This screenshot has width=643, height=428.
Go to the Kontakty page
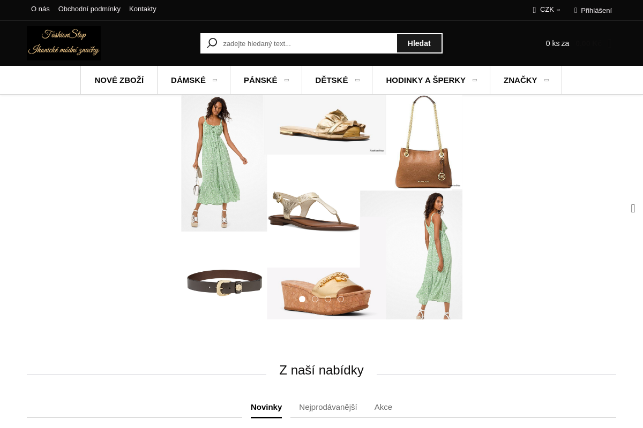[x=143, y=9]
